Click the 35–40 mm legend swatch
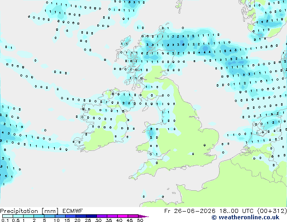 [112, 216]
